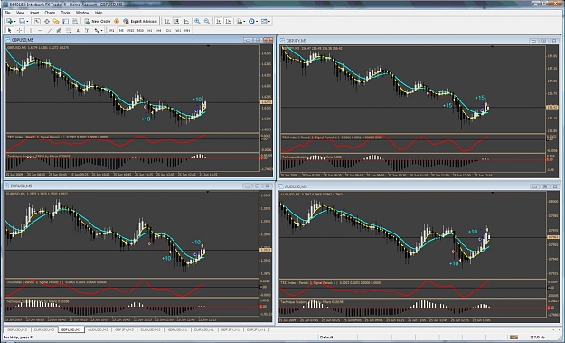The image size is (565, 343).
Task: Switch to the GBPUSD,H1 chart tab
Action: [x=177, y=329]
